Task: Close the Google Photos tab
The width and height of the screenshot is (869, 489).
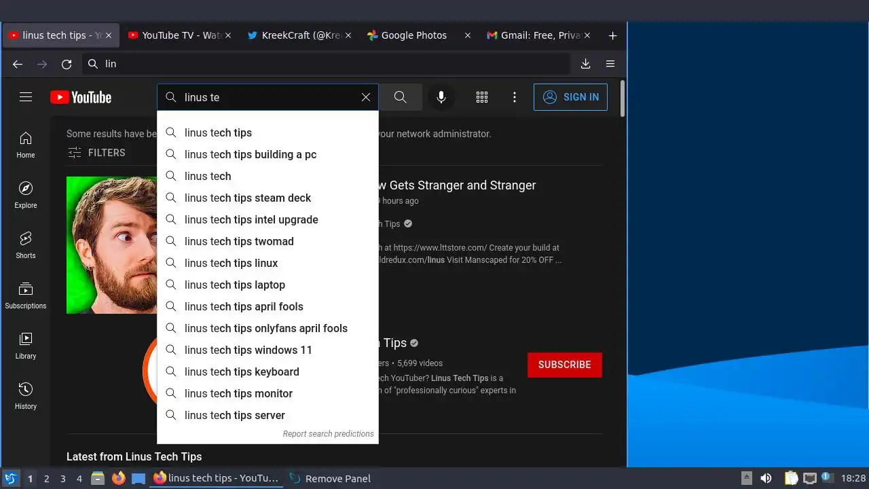Action: pos(467,35)
